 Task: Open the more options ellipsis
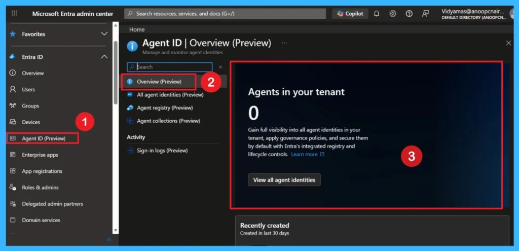point(284,43)
